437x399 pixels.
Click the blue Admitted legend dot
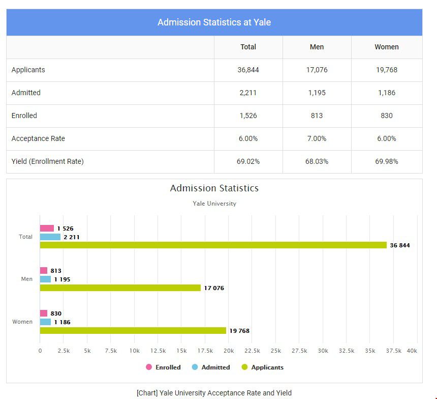pos(195,367)
